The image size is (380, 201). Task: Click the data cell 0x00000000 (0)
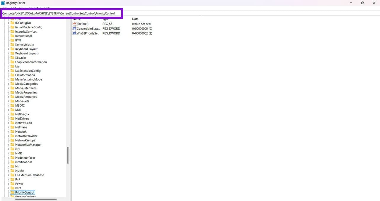142,28
